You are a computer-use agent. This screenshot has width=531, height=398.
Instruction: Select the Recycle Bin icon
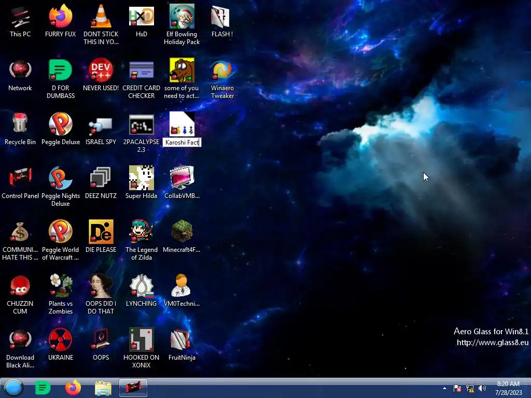click(20, 129)
